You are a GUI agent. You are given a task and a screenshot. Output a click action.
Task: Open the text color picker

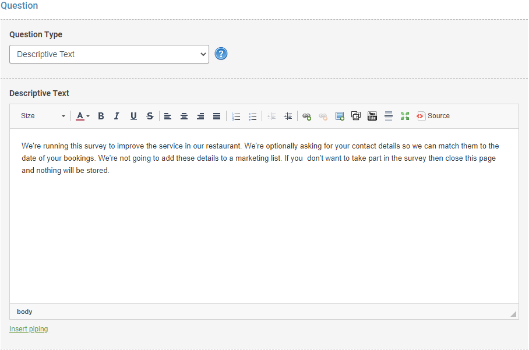point(83,116)
